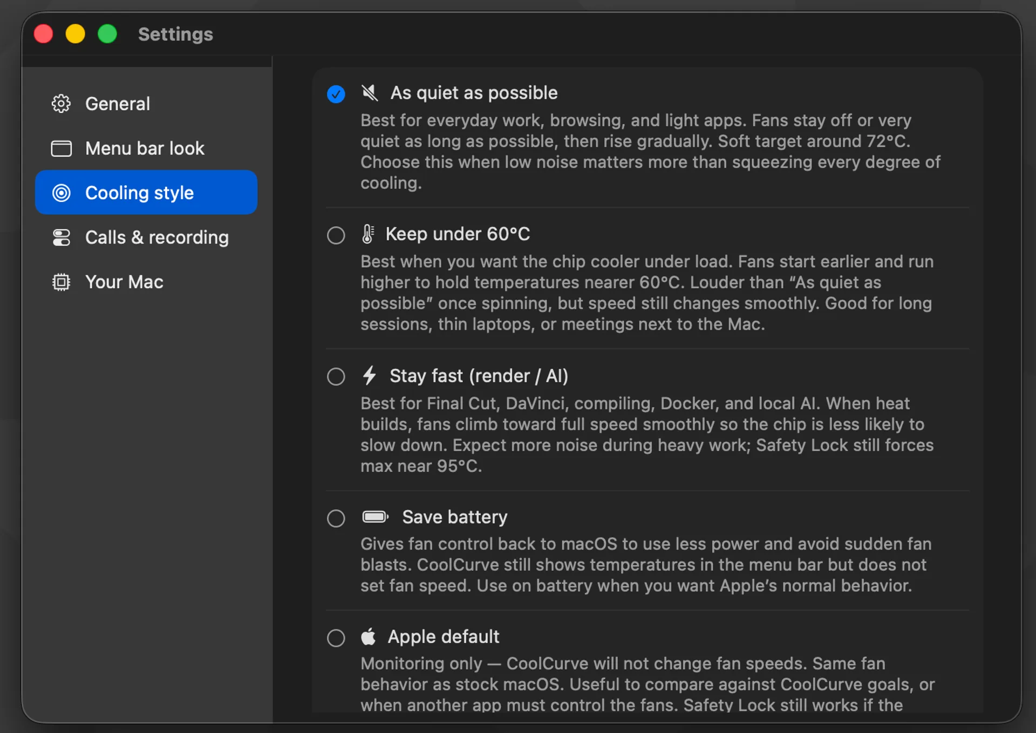This screenshot has height=733, width=1036.
Task: Click the green full-screen window button
Action: click(x=107, y=34)
